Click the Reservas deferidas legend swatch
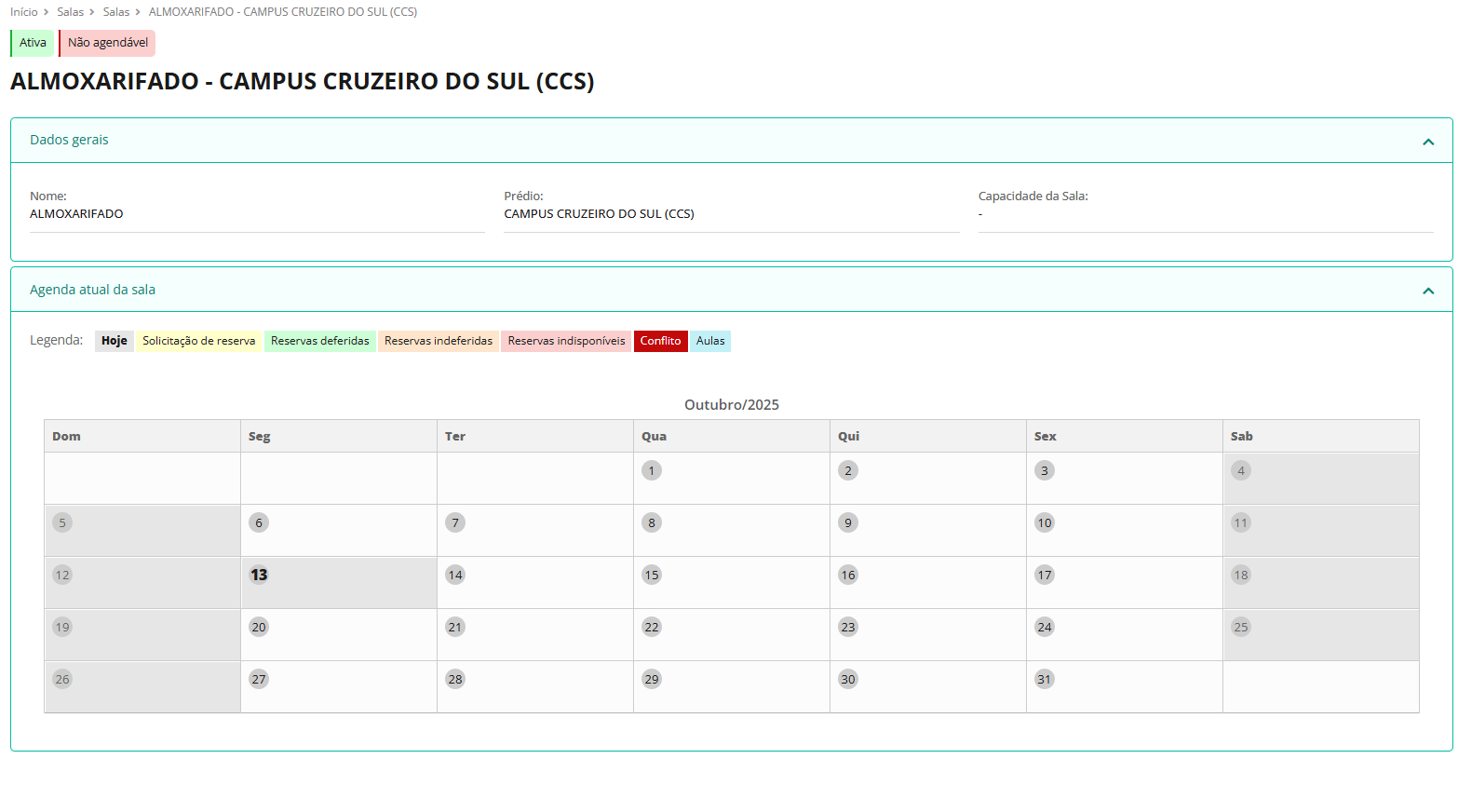 pos(319,341)
